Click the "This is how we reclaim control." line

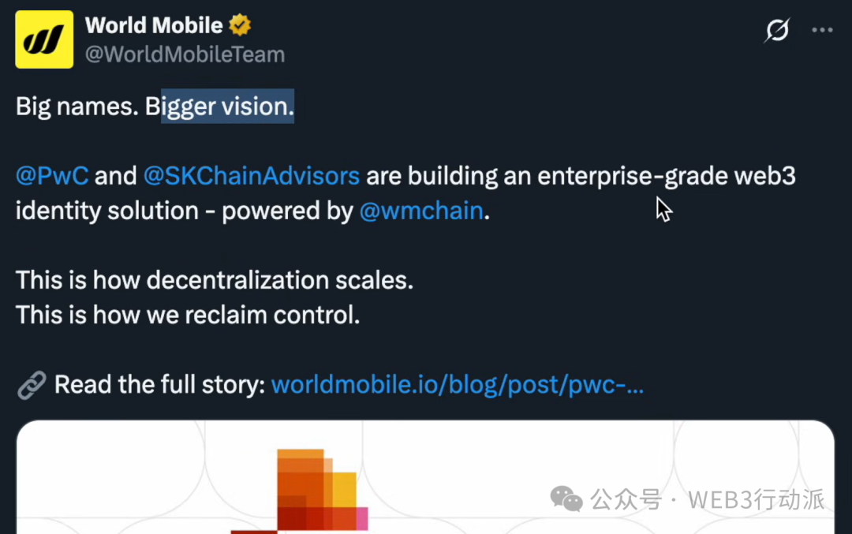(x=188, y=315)
